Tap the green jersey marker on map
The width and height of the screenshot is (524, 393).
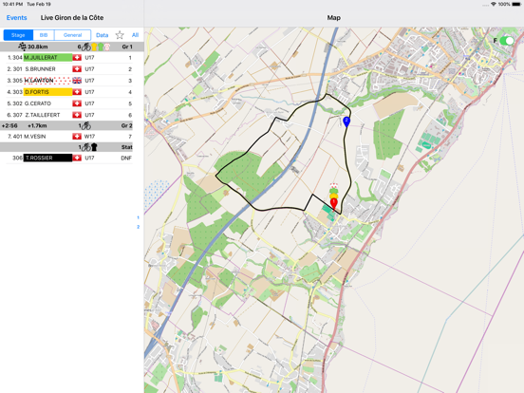(x=334, y=191)
